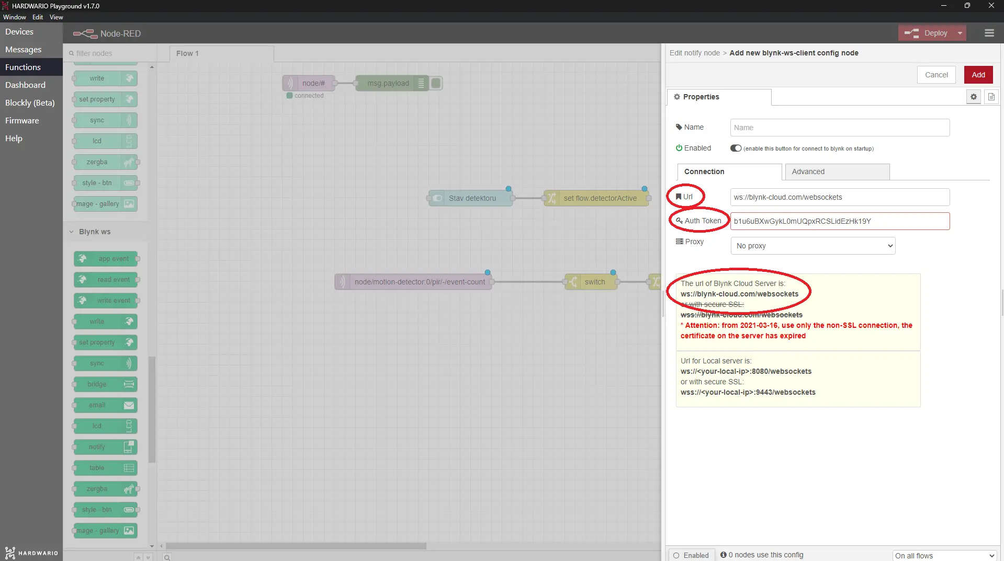Select the switch node on canvas
Image resolution: width=1004 pixels, height=561 pixels.
pyautogui.click(x=591, y=282)
